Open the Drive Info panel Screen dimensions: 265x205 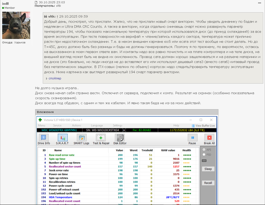click(43, 139)
